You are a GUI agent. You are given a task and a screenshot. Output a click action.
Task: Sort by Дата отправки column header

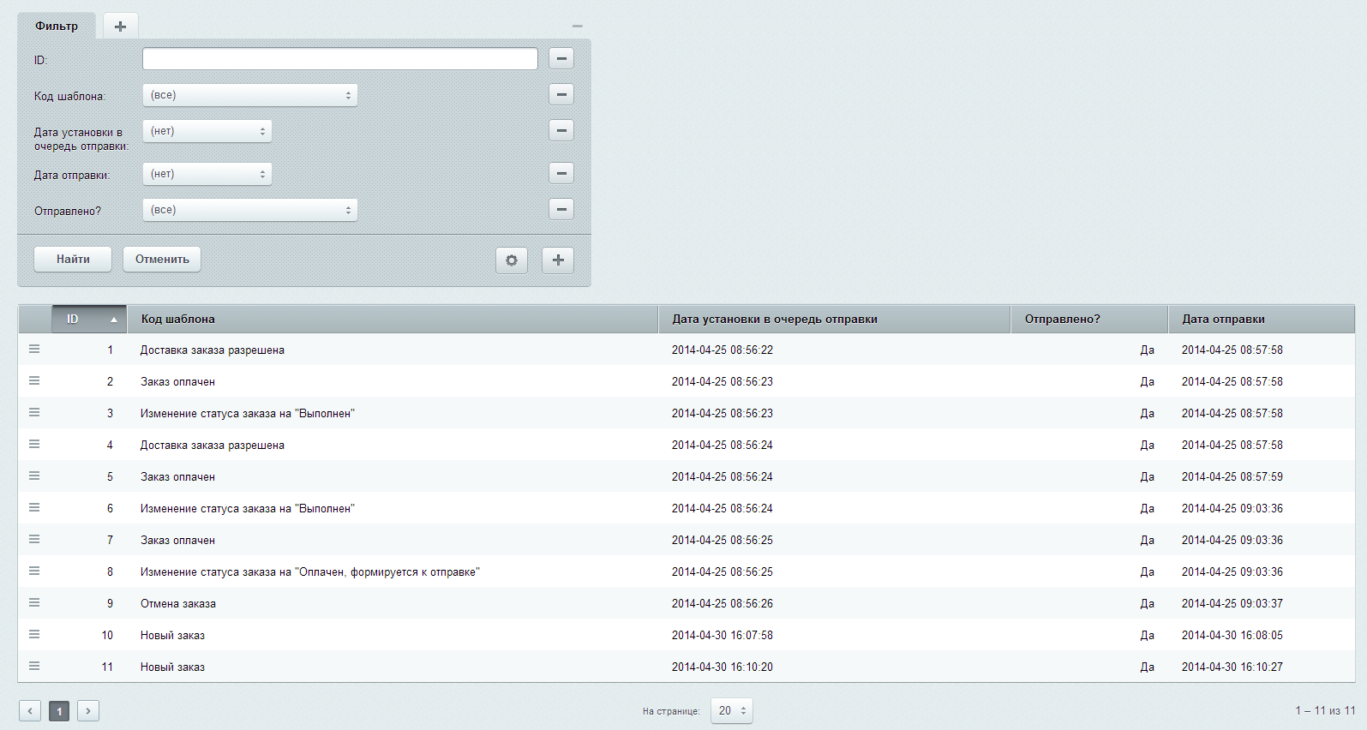click(1223, 319)
